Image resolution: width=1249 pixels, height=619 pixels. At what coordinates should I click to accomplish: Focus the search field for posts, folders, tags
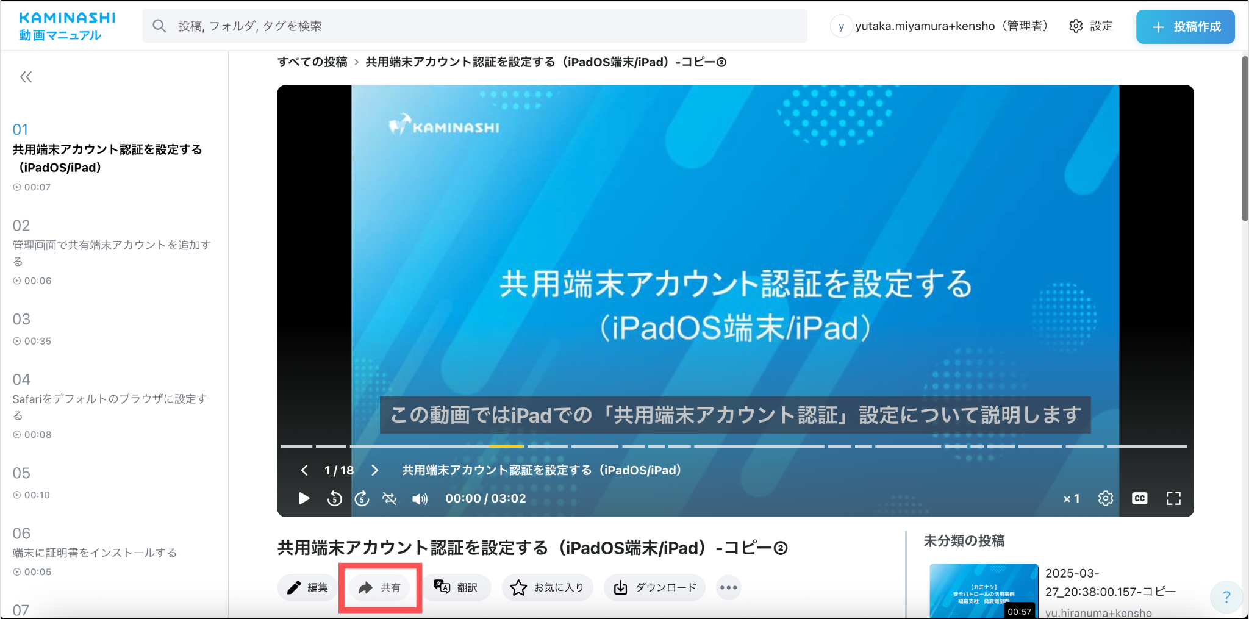pos(475,26)
